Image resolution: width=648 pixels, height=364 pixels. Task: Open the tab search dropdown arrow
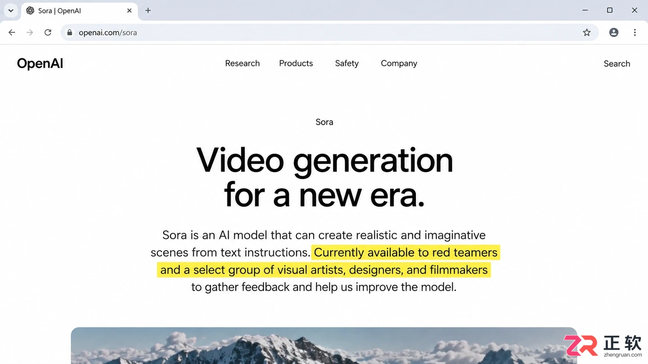click(11, 10)
